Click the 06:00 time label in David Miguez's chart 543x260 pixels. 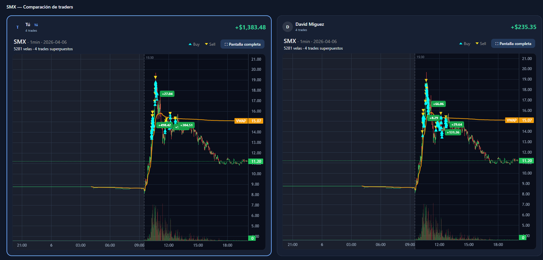click(380, 245)
